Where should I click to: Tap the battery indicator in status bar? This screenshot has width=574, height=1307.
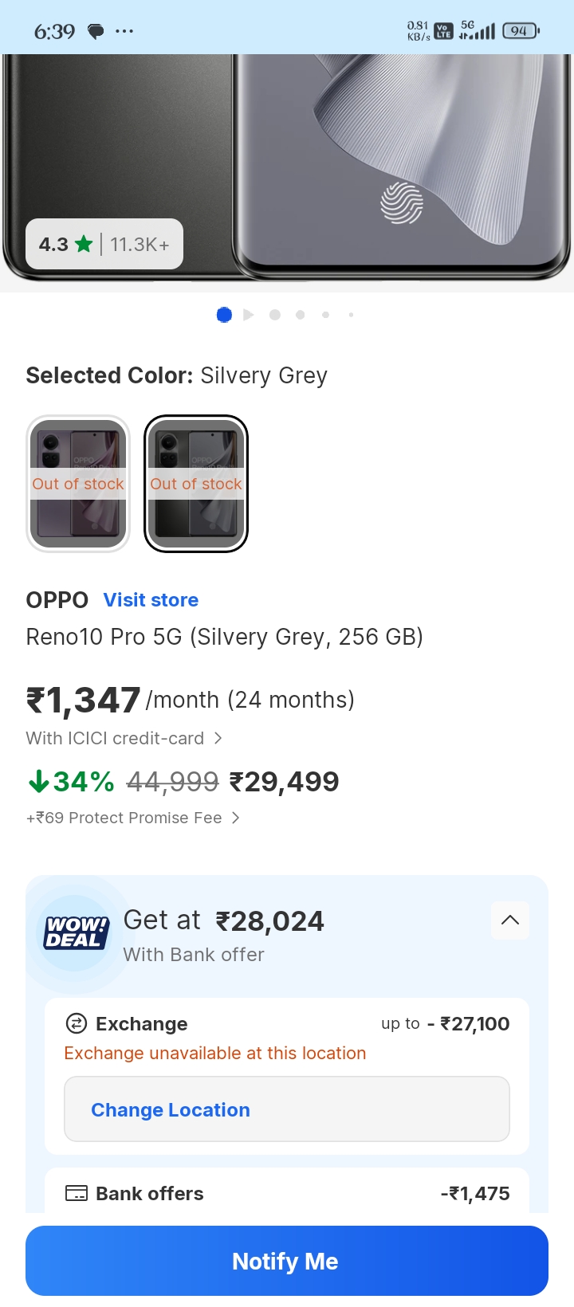(x=521, y=31)
